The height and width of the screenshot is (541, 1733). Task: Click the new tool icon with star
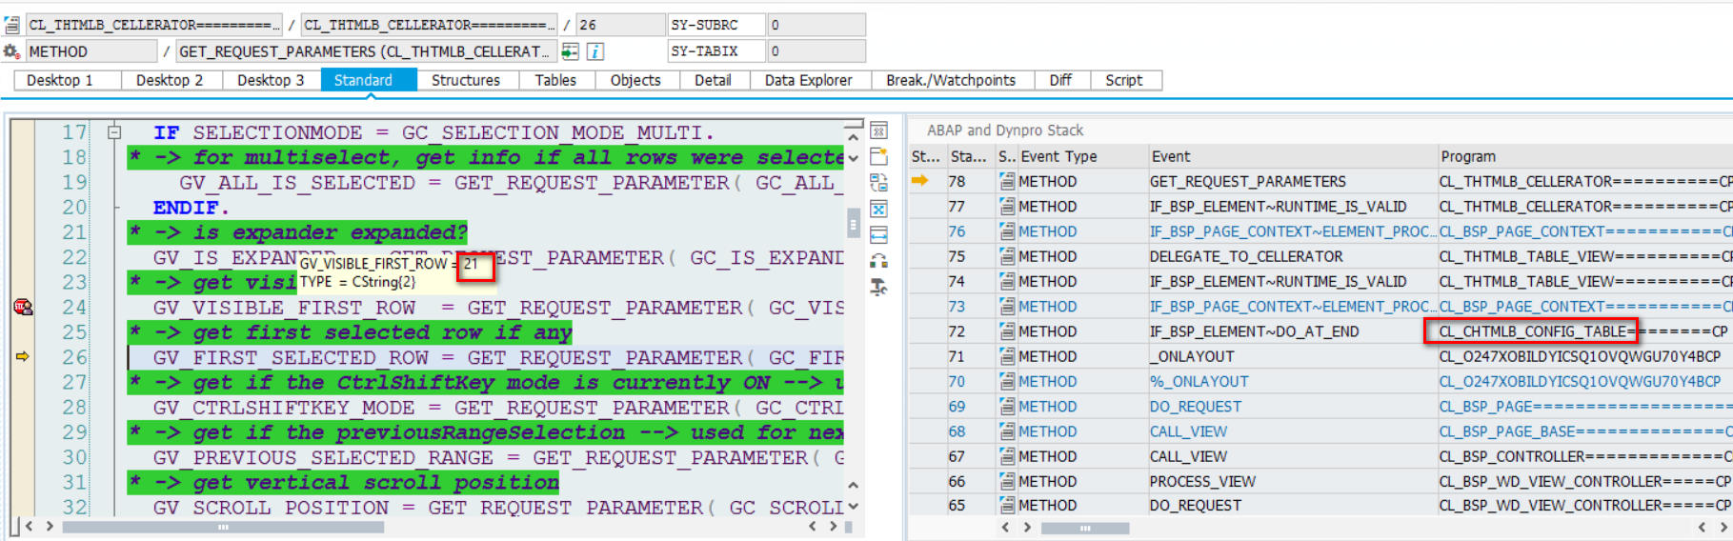(x=878, y=156)
